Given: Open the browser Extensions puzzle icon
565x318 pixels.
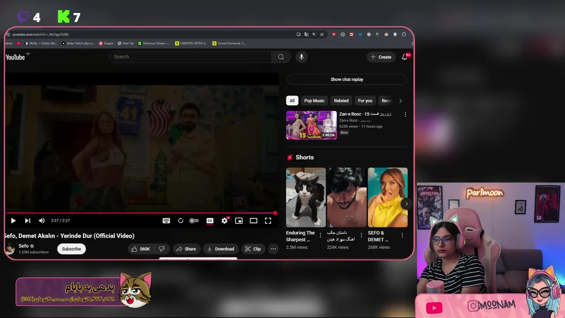Looking at the screenshot, I should [404, 34].
